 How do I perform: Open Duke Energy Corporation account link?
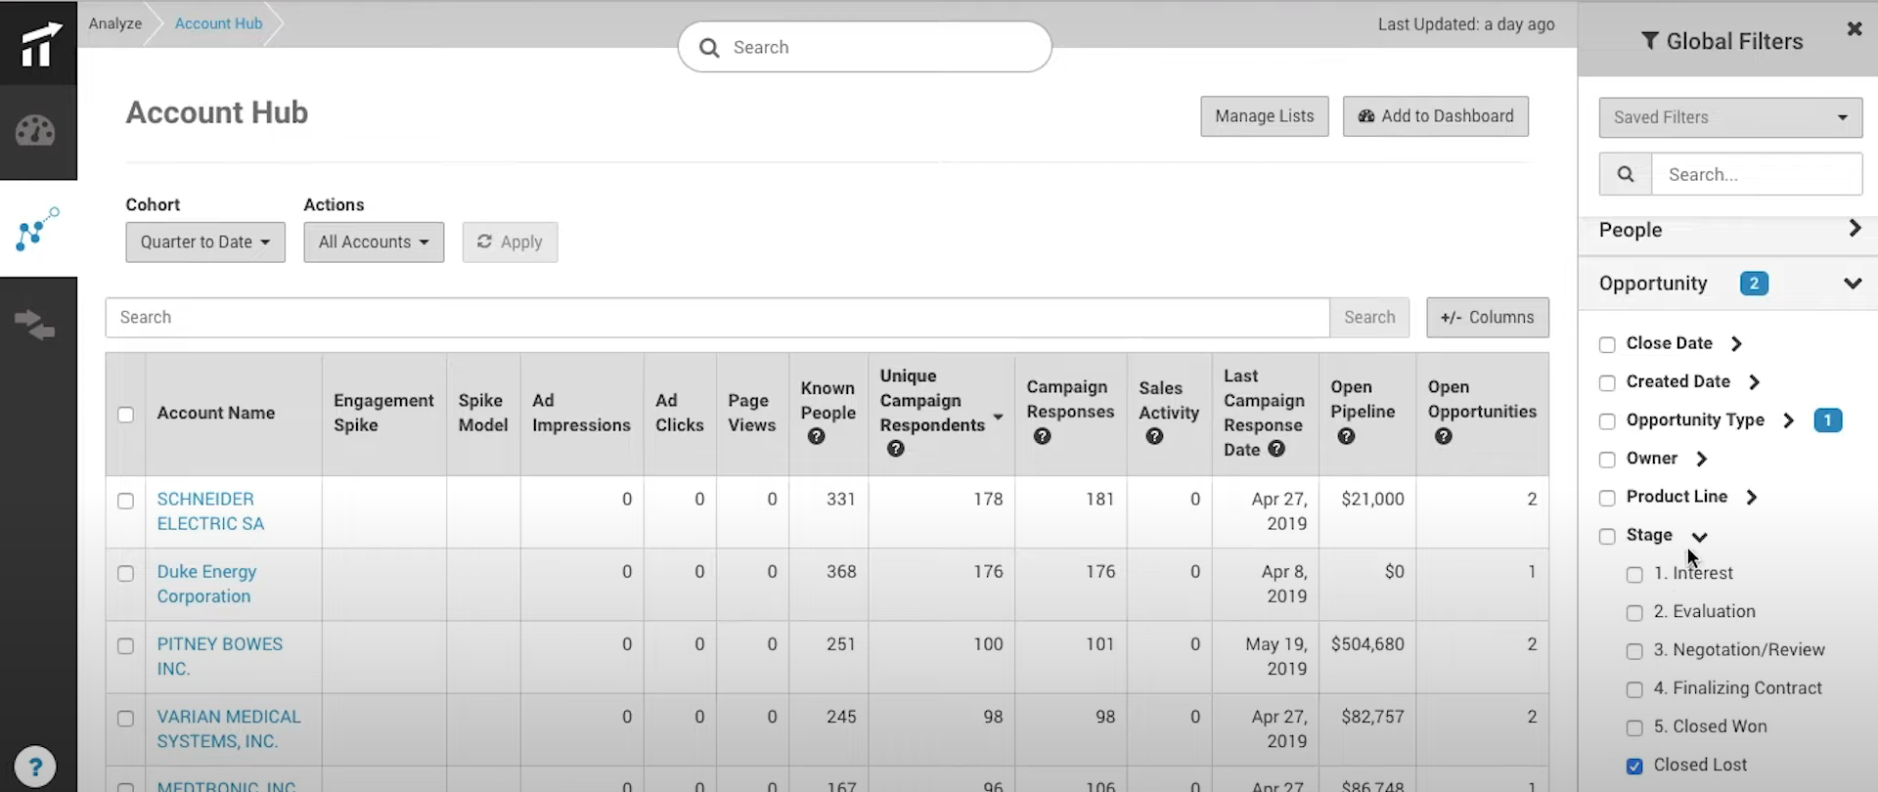(x=206, y=584)
